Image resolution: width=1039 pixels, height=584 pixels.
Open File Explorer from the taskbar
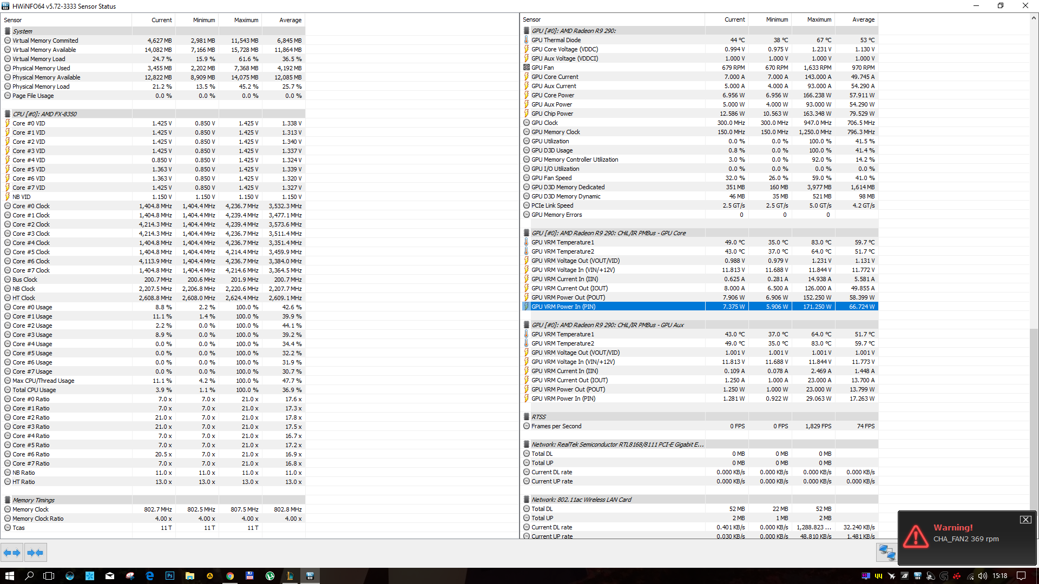coord(190,576)
